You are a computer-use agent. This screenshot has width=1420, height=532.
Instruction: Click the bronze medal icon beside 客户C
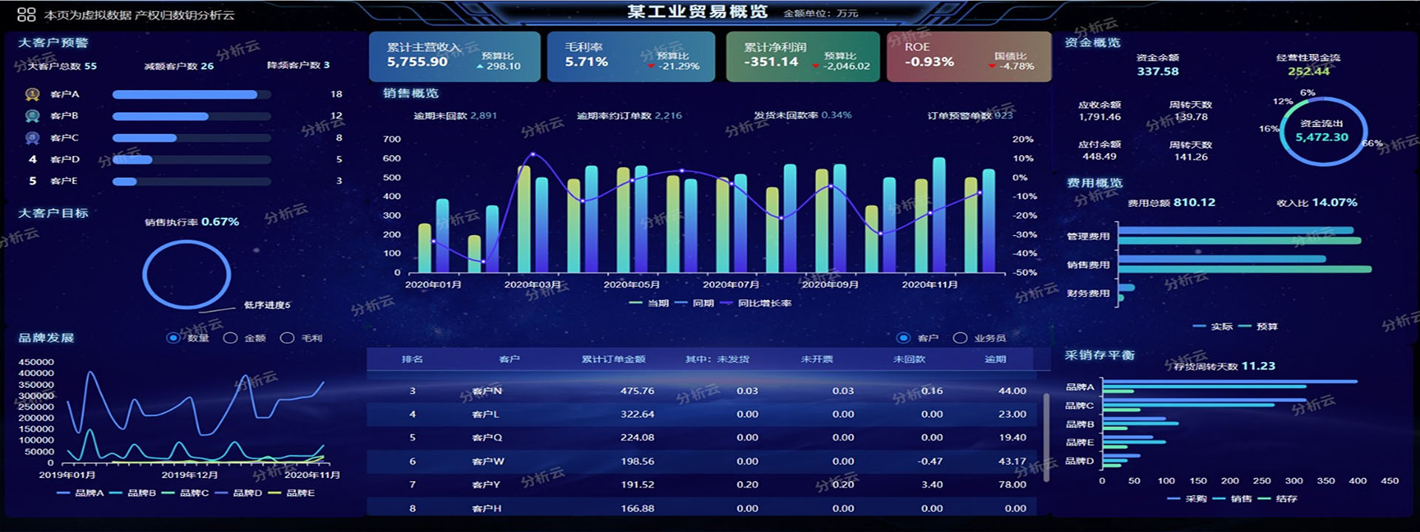(x=32, y=138)
